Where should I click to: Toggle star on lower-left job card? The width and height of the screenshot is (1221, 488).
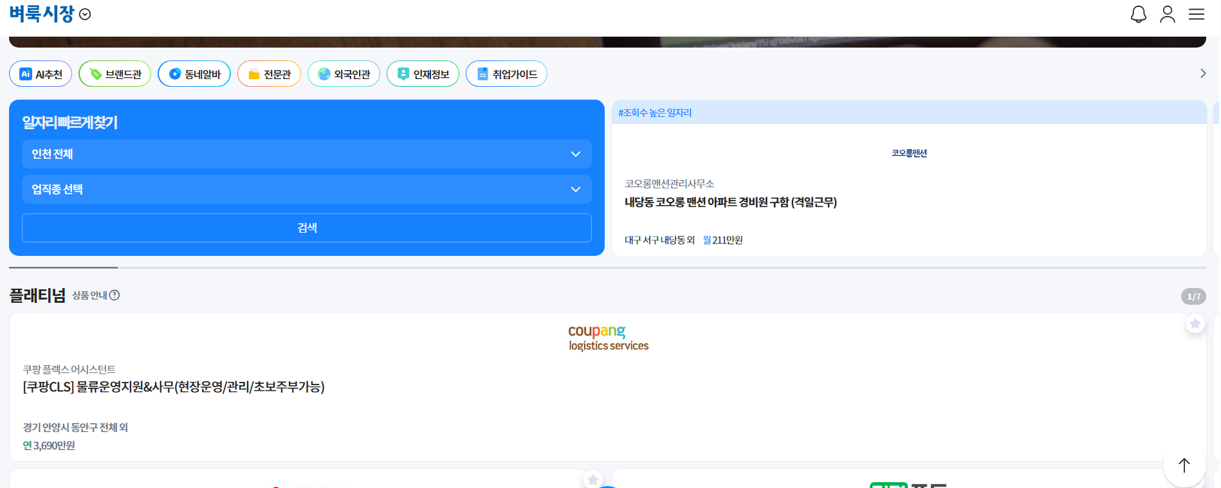click(x=592, y=480)
